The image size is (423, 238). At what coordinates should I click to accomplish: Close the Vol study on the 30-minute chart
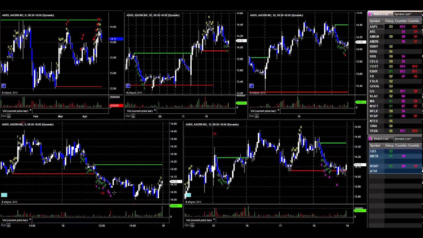(278, 110)
